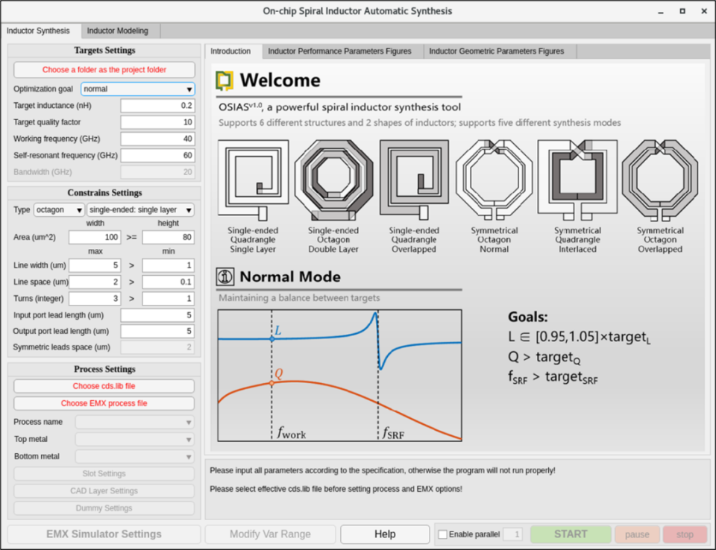Click the Symmetrical Octagon Overlapped inductor icon
The width and height of the screenshot is (716, 550).
click(x=659, y=181)
